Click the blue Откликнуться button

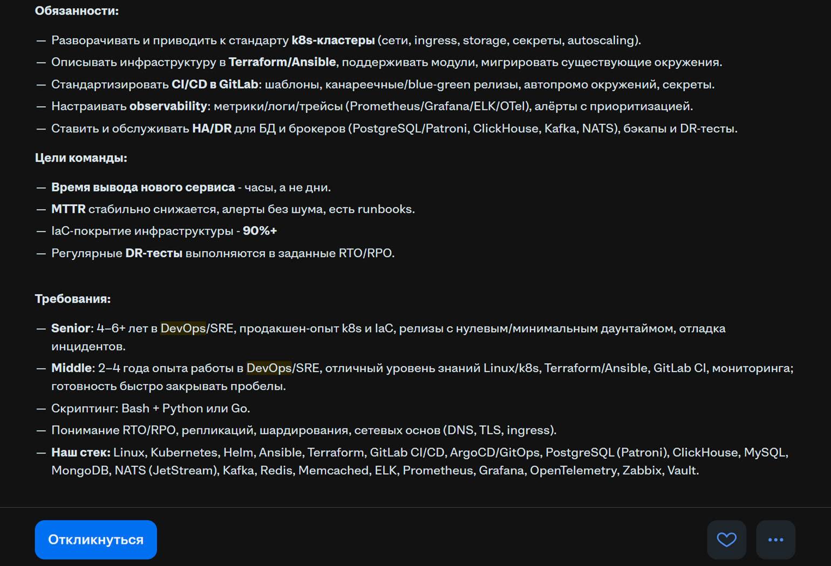(96, 540)
